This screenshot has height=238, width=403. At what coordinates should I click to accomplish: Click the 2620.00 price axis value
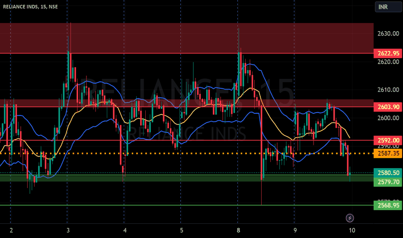pyautogui.click(x=388, y=62)
